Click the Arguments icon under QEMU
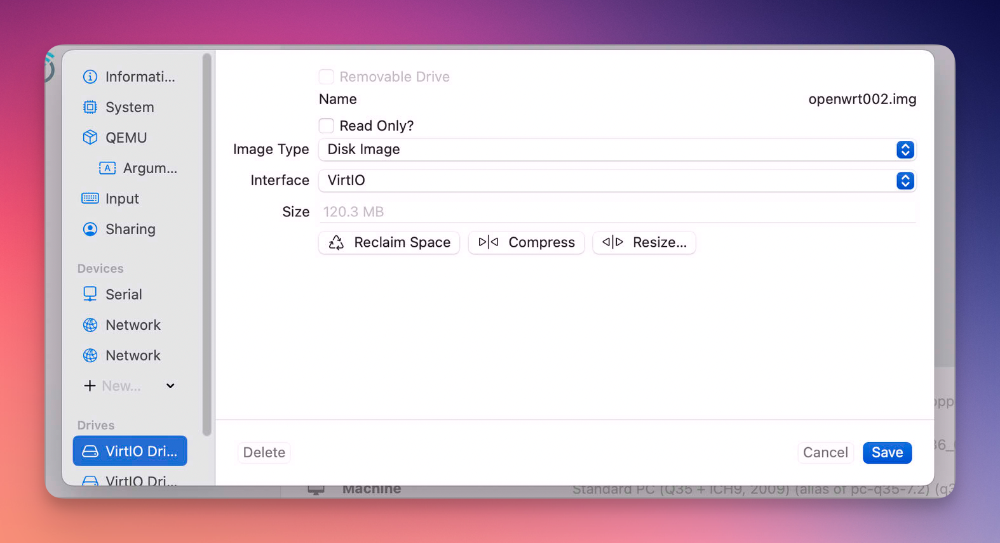The image size is (1000, 543). [107, 168]
